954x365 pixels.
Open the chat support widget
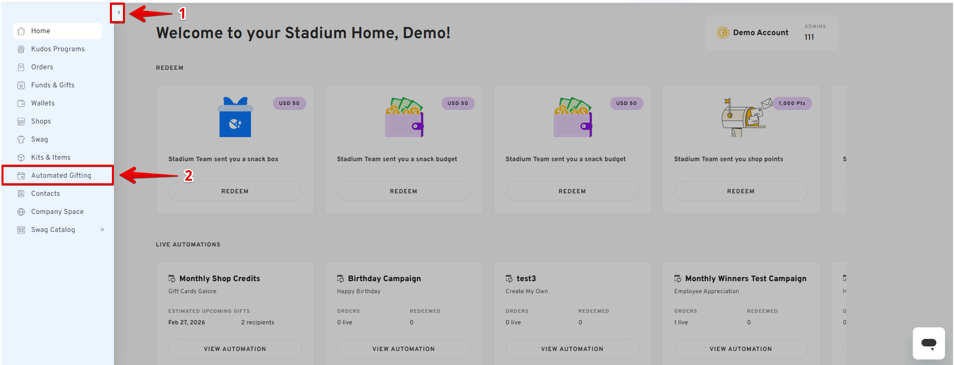coord(928,343)
